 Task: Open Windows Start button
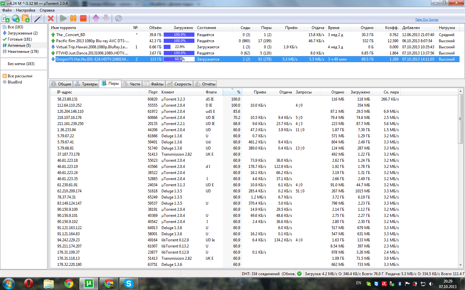(x=8, y=284)
